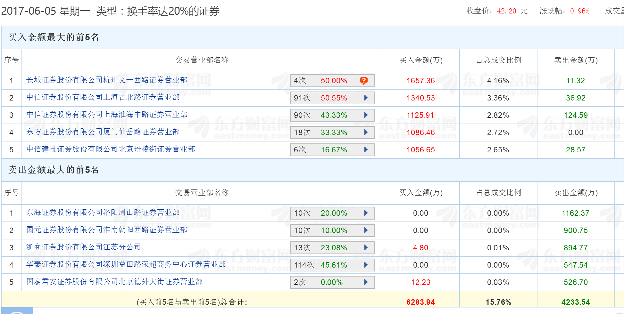The image size is (624, 314).
Task: Click price change 0.96%
Action: coord(579,11)
